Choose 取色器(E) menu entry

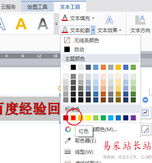[85, 141]
